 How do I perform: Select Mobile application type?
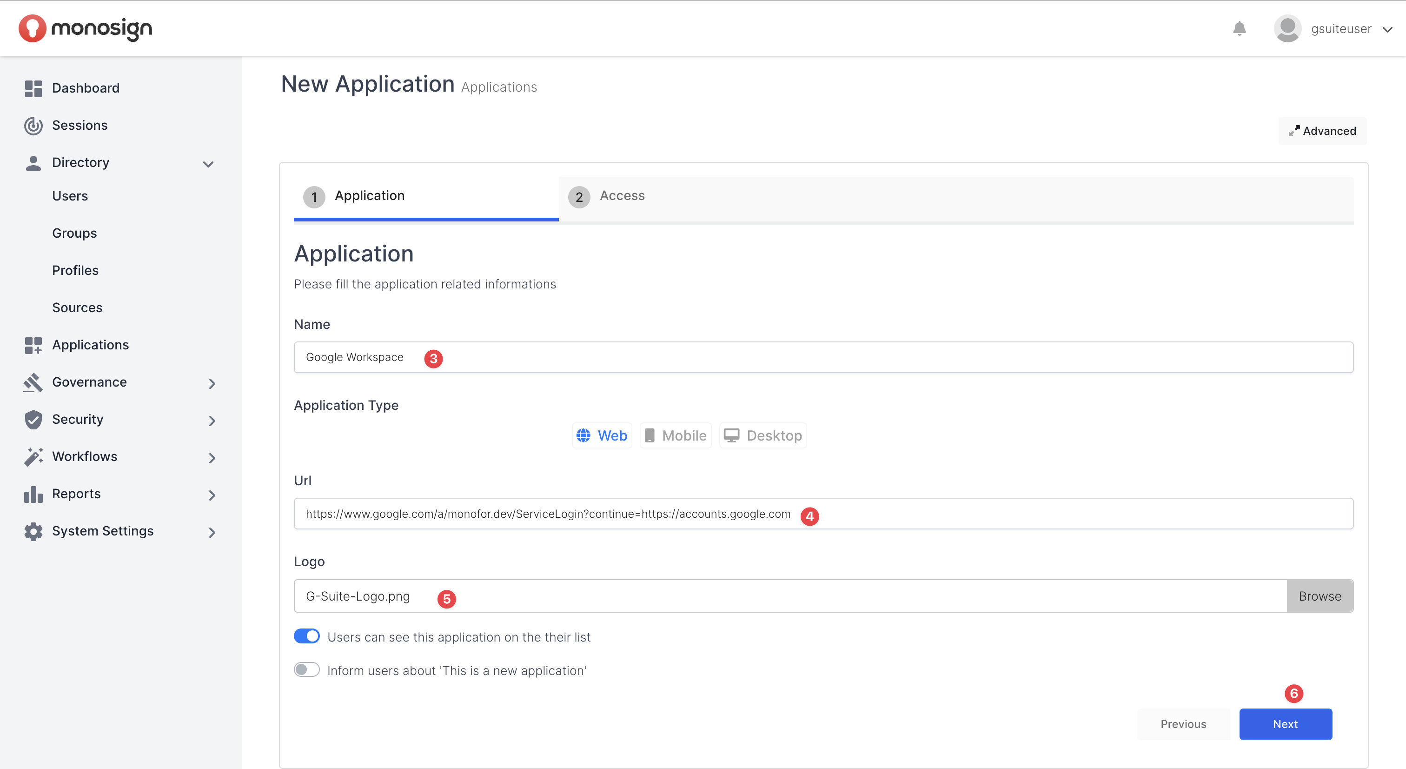point(675,435)
